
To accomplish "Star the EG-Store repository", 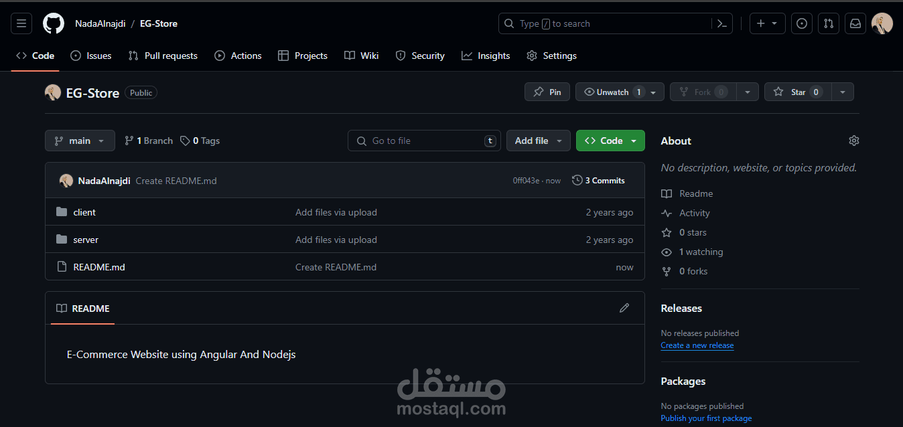I will [x=798, y=92].
